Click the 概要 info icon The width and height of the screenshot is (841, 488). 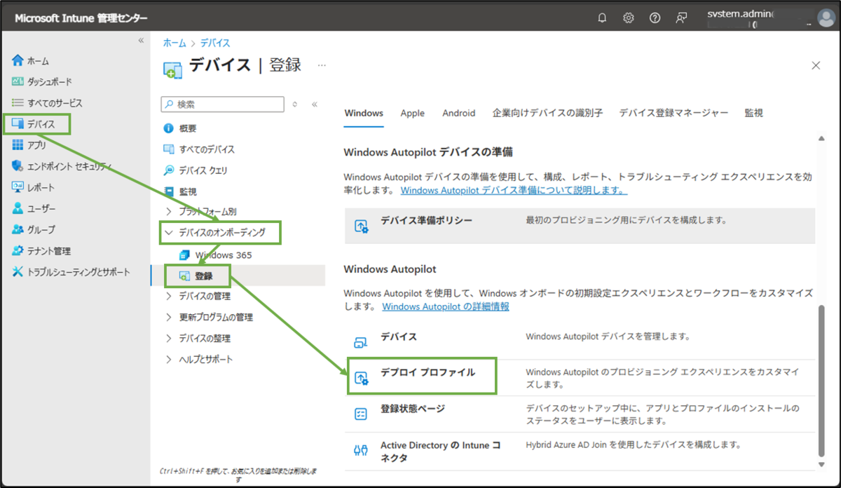tap(168, 128)
